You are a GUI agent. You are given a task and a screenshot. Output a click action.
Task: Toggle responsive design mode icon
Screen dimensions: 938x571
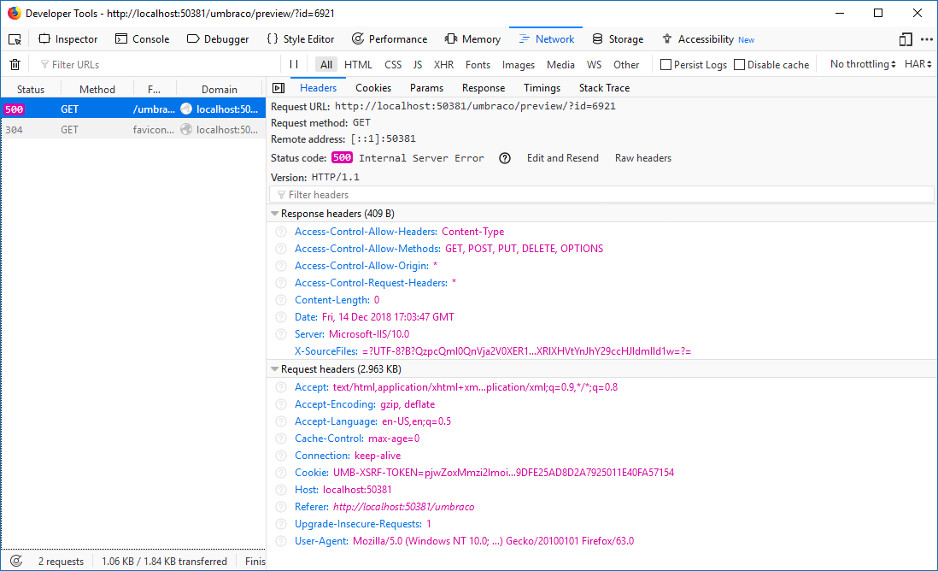(905, 39)
